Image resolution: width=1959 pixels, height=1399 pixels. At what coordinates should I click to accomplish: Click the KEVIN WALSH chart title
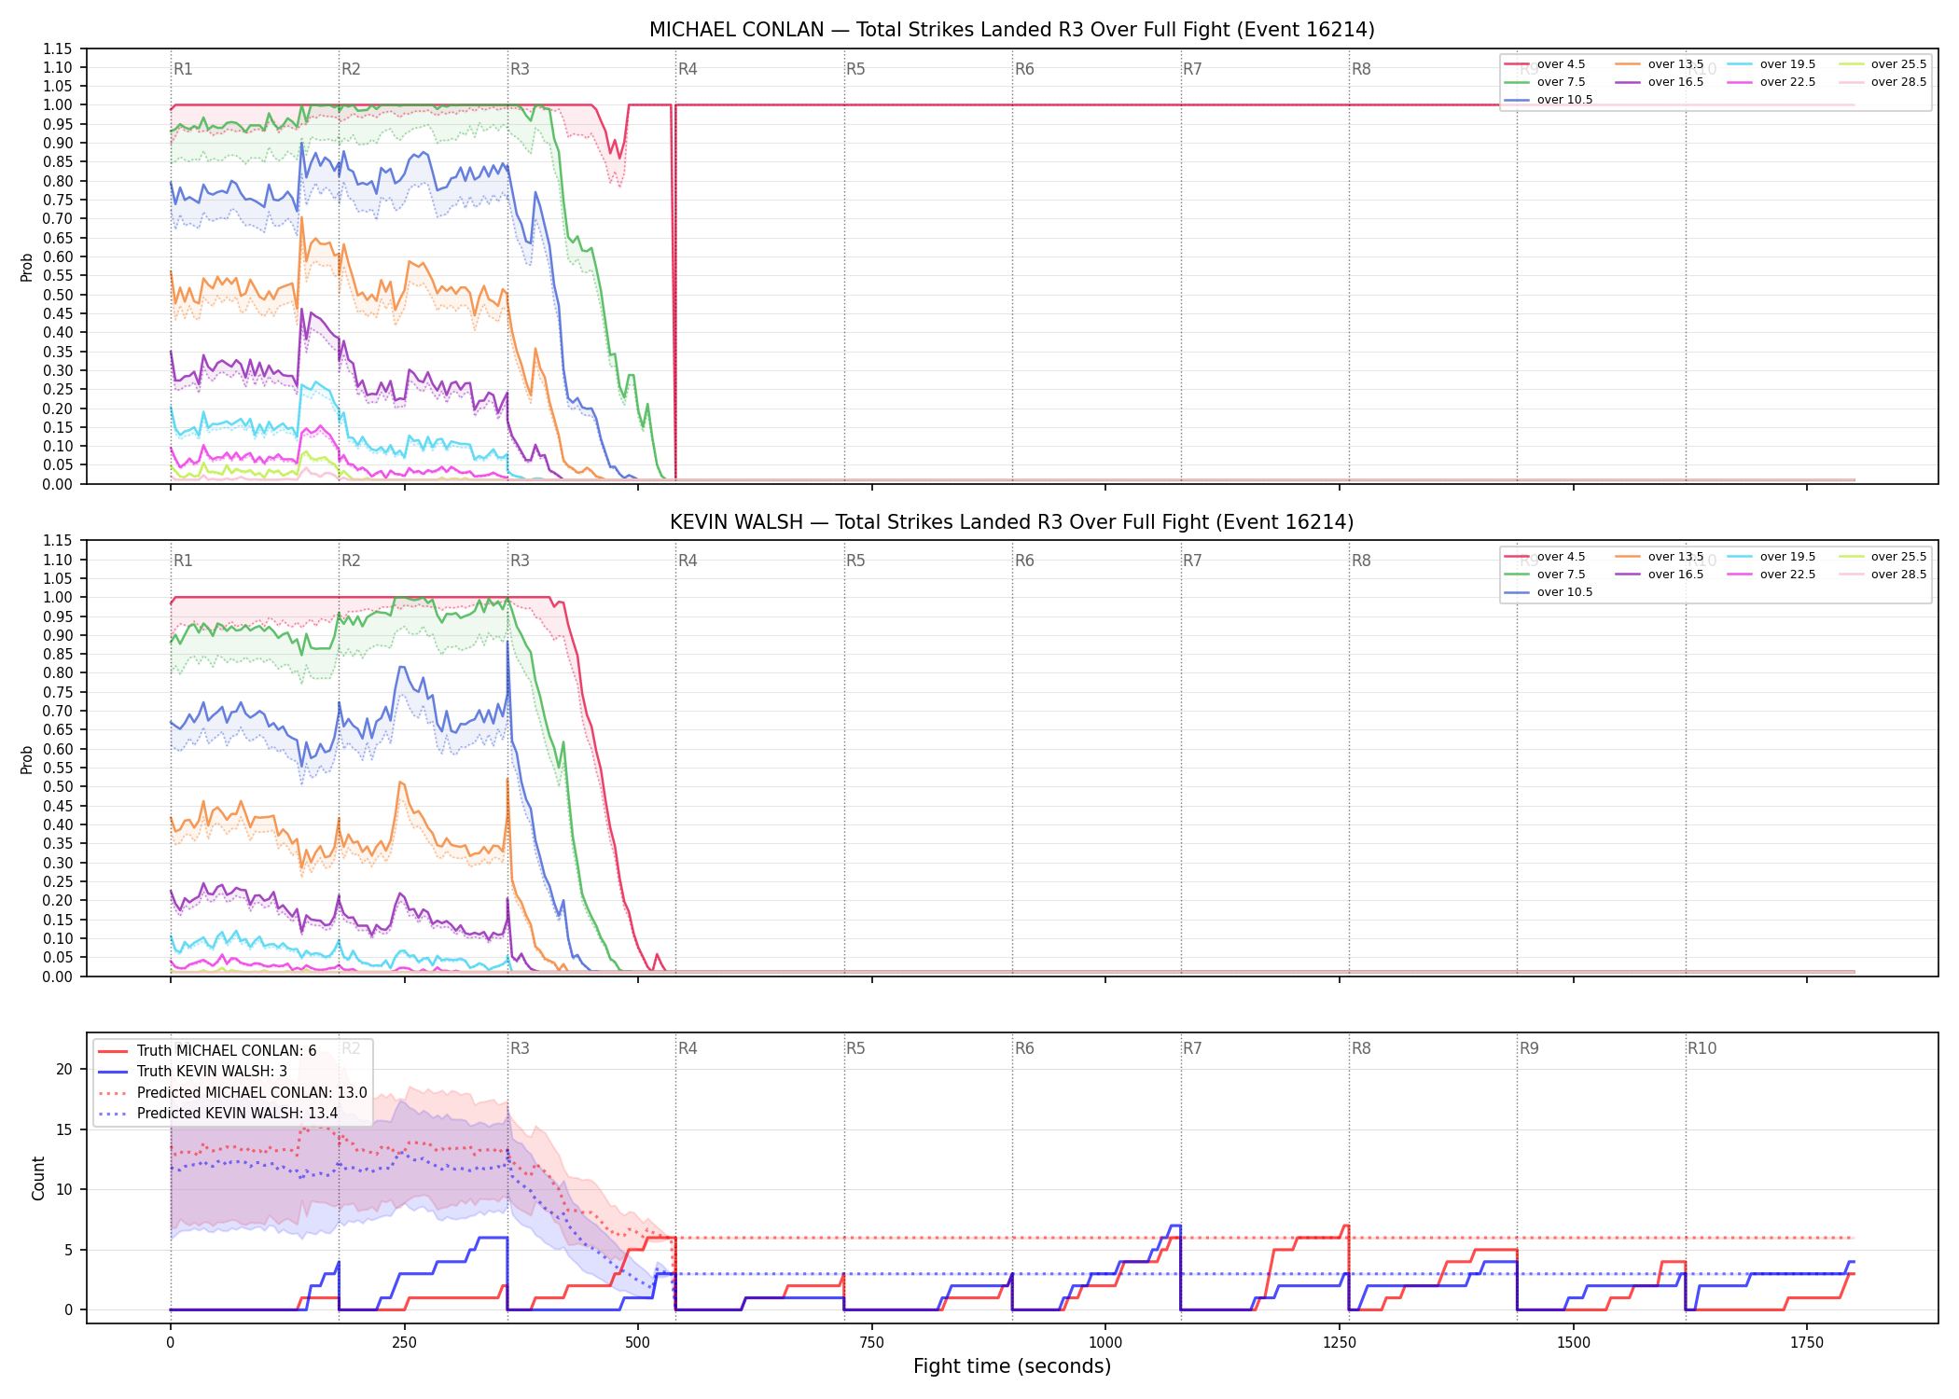1012,522
